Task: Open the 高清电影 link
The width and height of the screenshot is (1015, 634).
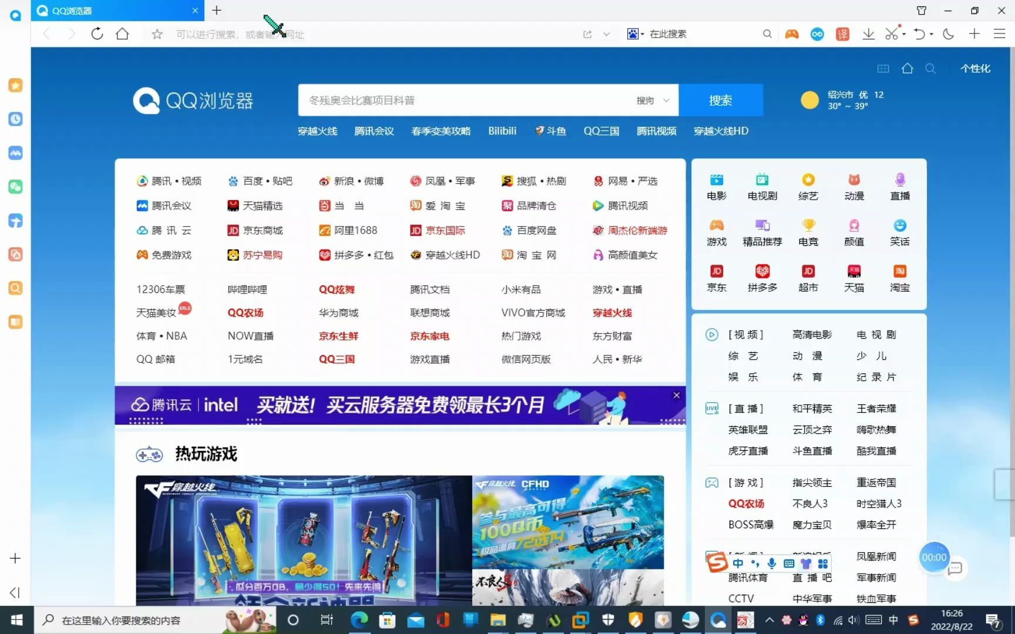Action: click(812, 335)
